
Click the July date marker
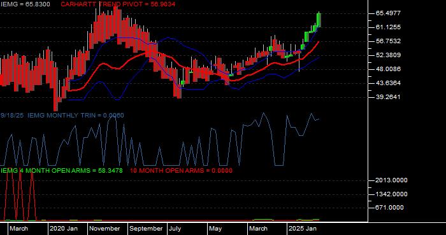[x=175, y=229]
